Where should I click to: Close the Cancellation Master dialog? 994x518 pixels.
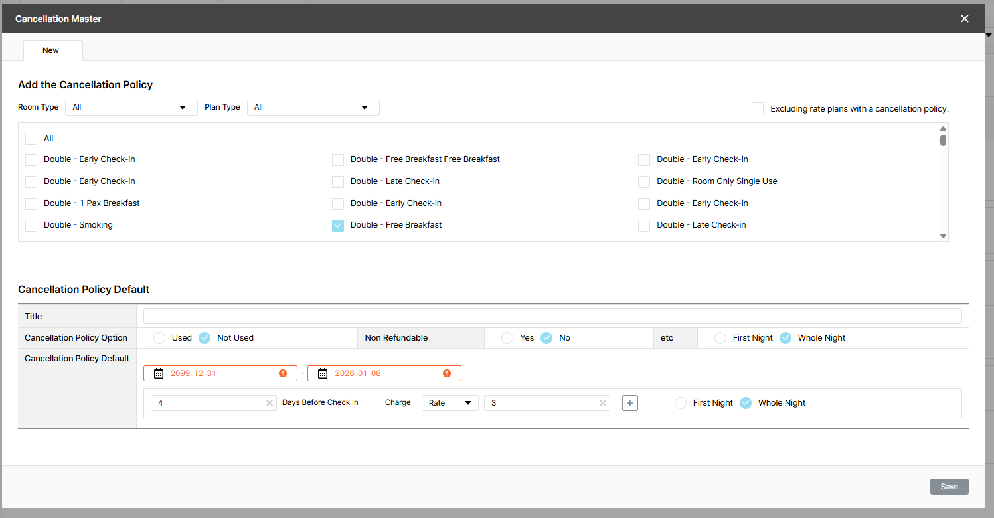(x=964, y=19)
